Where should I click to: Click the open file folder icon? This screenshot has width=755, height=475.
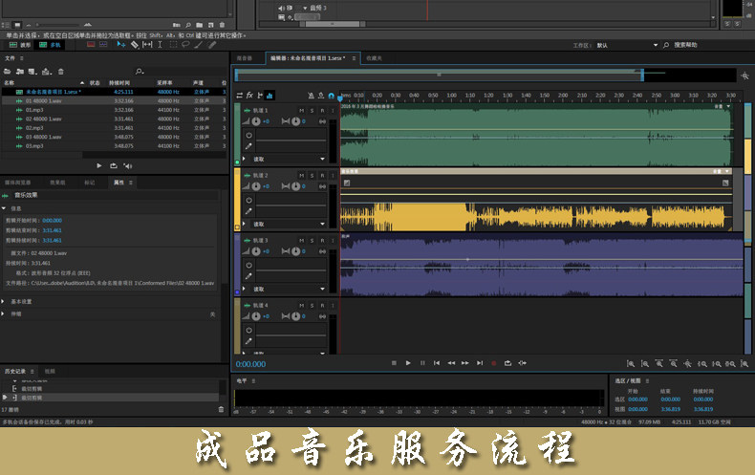click(x=8, y=72)
